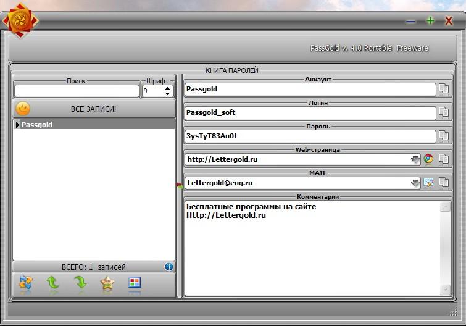The height and width of the screenshot is (326, 466).
Task: Expand the Web-страница dropdown arrow
Action: (415, 159)
